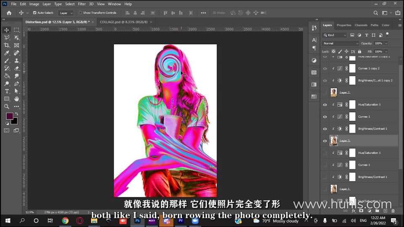This screenshot has width=404, height=227.
Task: Open extra options three-dots in options bar
Action: point(203,13)
